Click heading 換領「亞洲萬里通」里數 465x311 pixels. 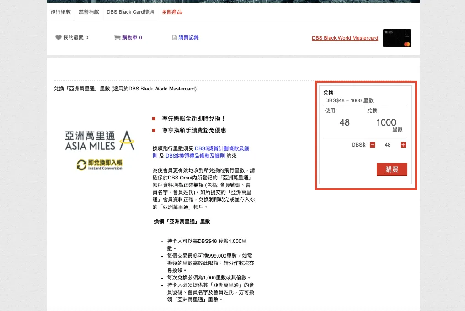pyautogui.click(x=182, y=221)
